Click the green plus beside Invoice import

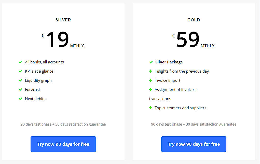click(151, 80)
